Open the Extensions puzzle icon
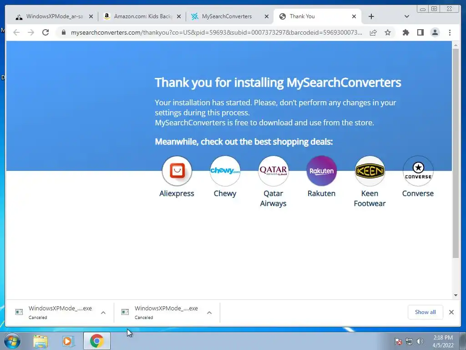Viewport: 466px width, 350px height. (405, 32)
